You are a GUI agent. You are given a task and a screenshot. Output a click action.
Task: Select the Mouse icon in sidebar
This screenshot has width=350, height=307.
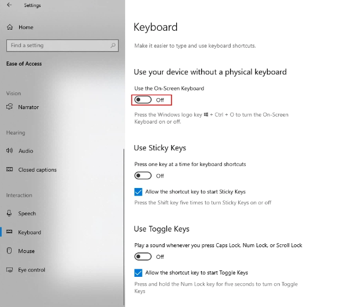(x=9, y=251)
